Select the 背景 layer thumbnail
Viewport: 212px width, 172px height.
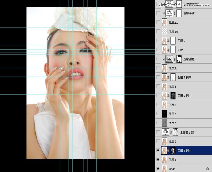[164, 169]
